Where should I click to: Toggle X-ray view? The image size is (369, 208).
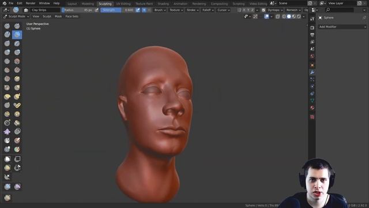click(278, 16)
